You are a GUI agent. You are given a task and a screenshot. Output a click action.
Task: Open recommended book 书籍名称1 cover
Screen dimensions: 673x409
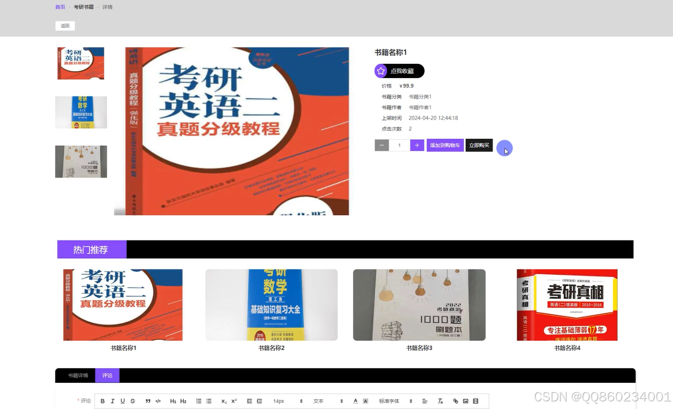click(x=123, y=305)
